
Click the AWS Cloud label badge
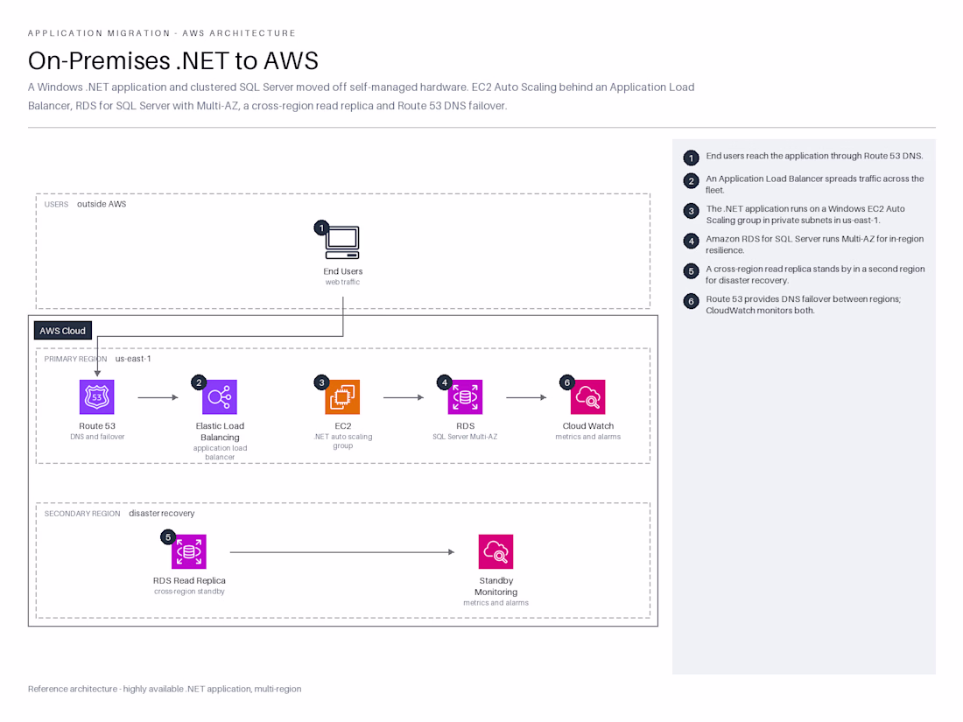point(63,331)
